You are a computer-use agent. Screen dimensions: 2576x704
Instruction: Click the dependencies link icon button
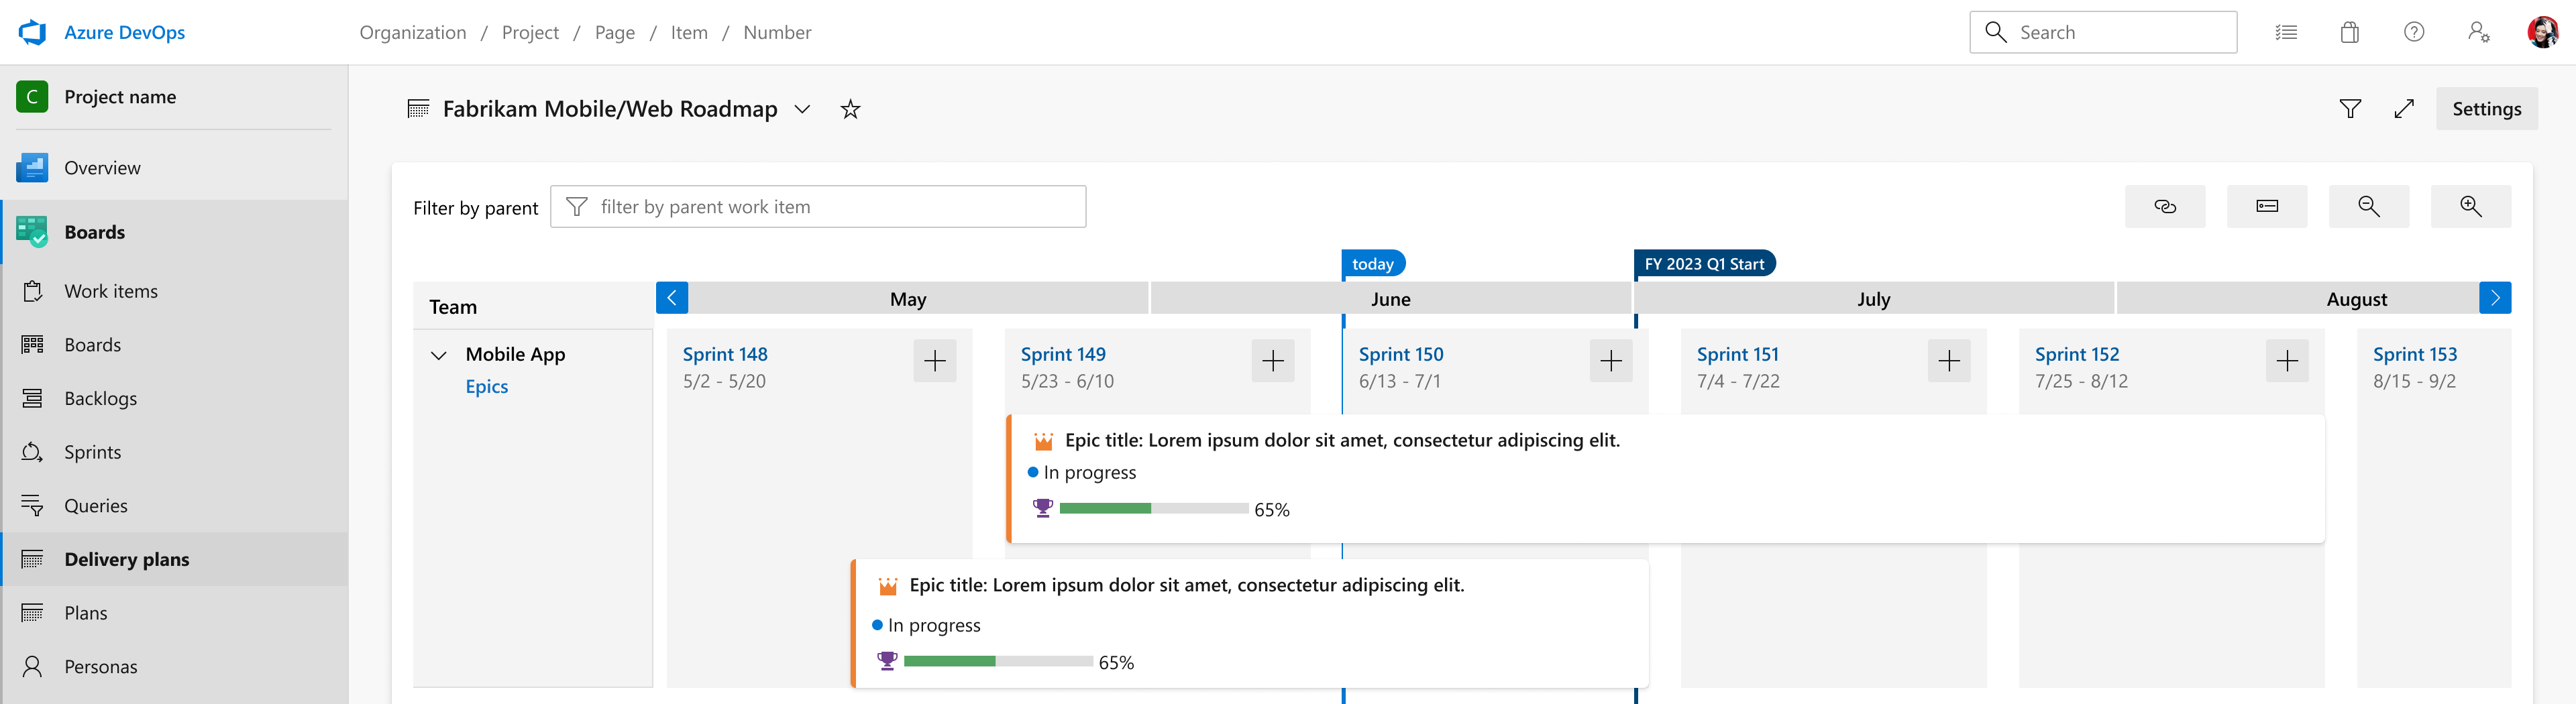[2165, 206]
